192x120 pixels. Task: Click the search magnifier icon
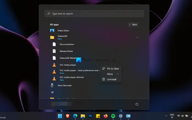pyautogui.click(x=49, y=14)
